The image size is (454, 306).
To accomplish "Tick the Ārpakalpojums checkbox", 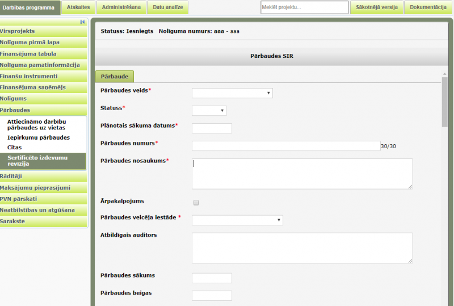I will tap(196, 202).
